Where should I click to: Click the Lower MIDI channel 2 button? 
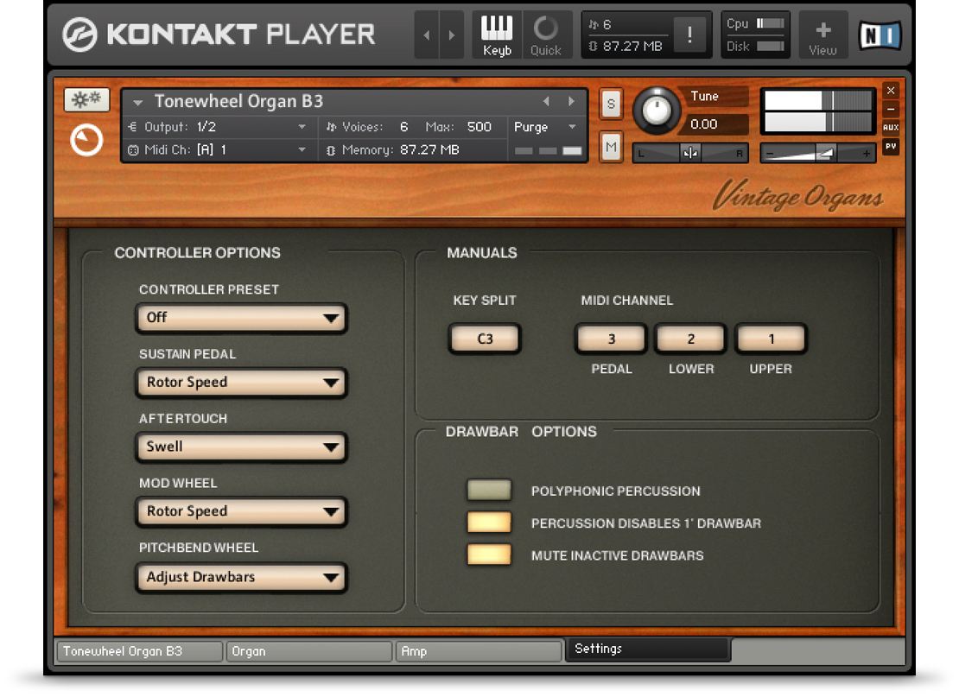[x=690, y=339]
